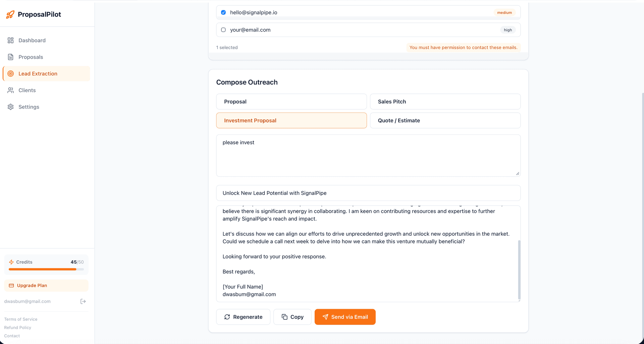Click the Credits lightning bolt icon
The image size is (644, 344).
[11, 262]
